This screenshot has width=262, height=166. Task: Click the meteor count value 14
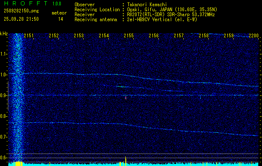tap(61, 19)
